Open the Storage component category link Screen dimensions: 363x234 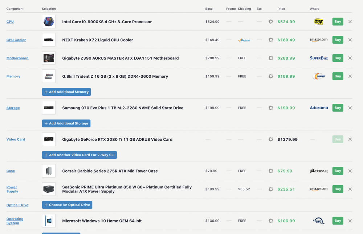click(13, 108)
